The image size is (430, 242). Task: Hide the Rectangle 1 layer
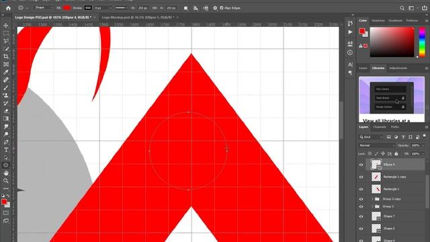pyautogui.click(x=361, y=189)
